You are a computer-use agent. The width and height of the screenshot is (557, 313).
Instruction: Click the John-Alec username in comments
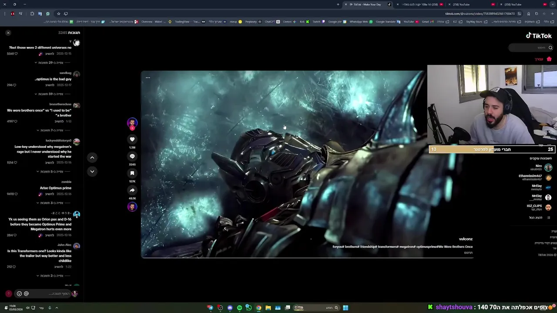[x=64, y=245]
